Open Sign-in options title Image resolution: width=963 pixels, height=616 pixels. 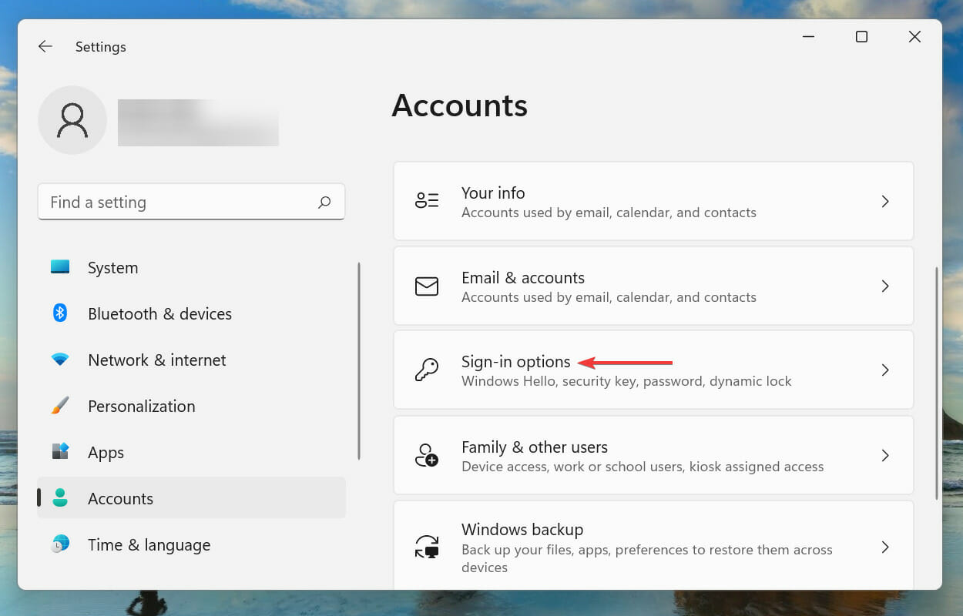(x=516, y=362)
